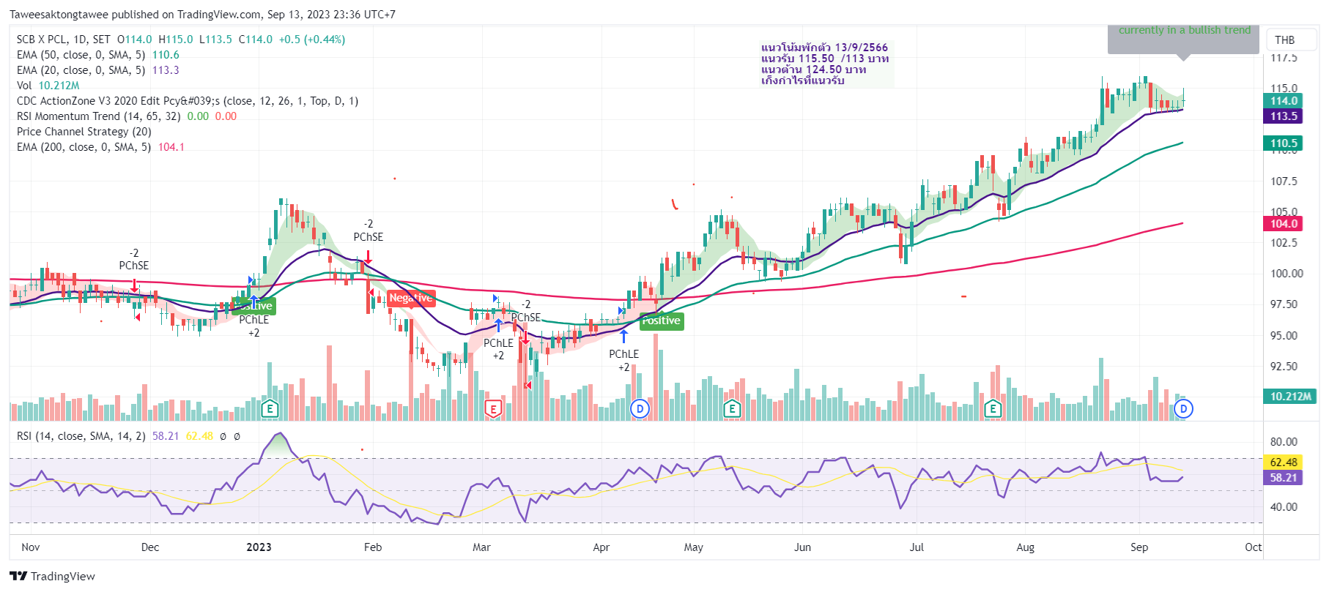Click the yellow 62.48 RSI axis label
The image size is (1329, 592).
point(1284,462)
